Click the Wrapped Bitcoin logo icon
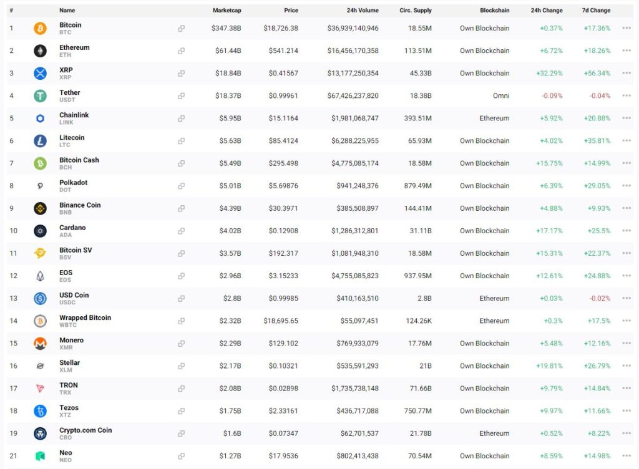The image size is (639, 469). 40,321
